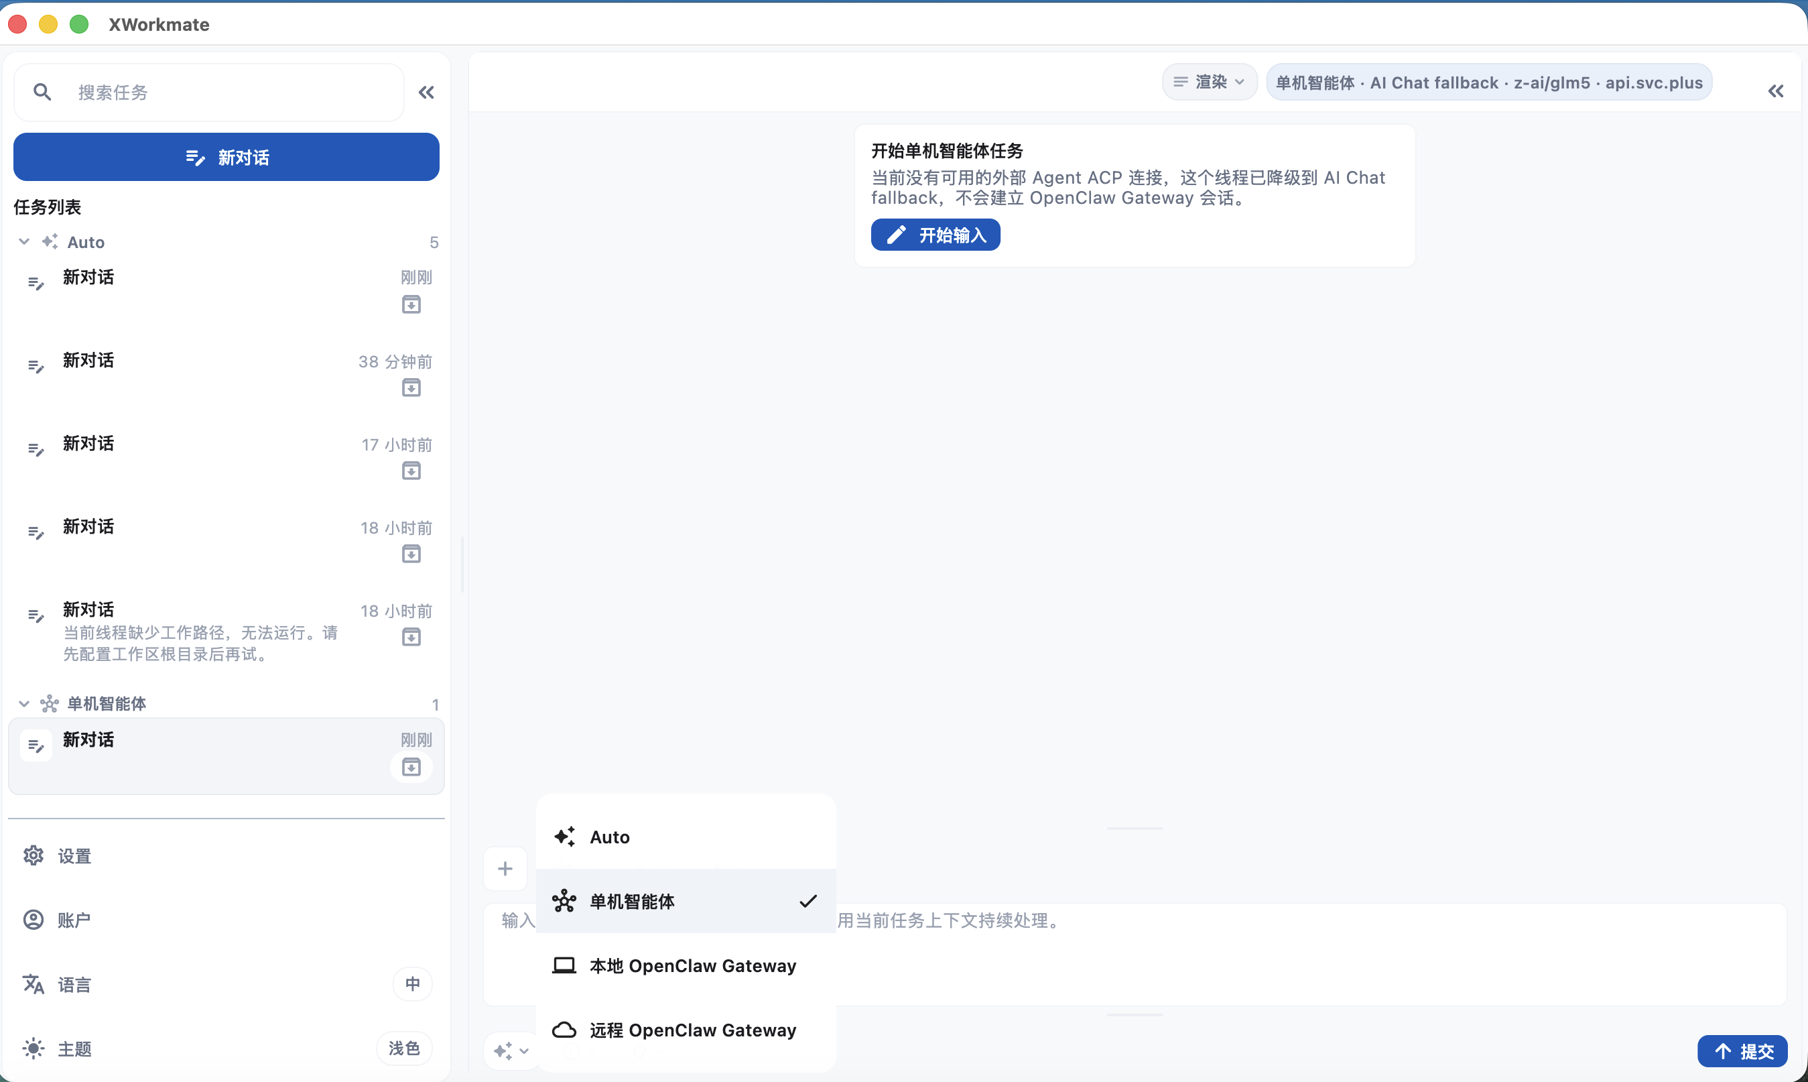This screenshot has width=1808, height=1082.
Task: Choose 远程 OpenClaw Gateway option
Action: (x=686, y=1030)
